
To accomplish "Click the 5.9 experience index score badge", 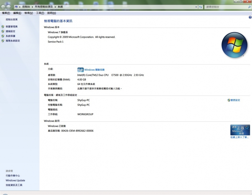I will 80,70.
